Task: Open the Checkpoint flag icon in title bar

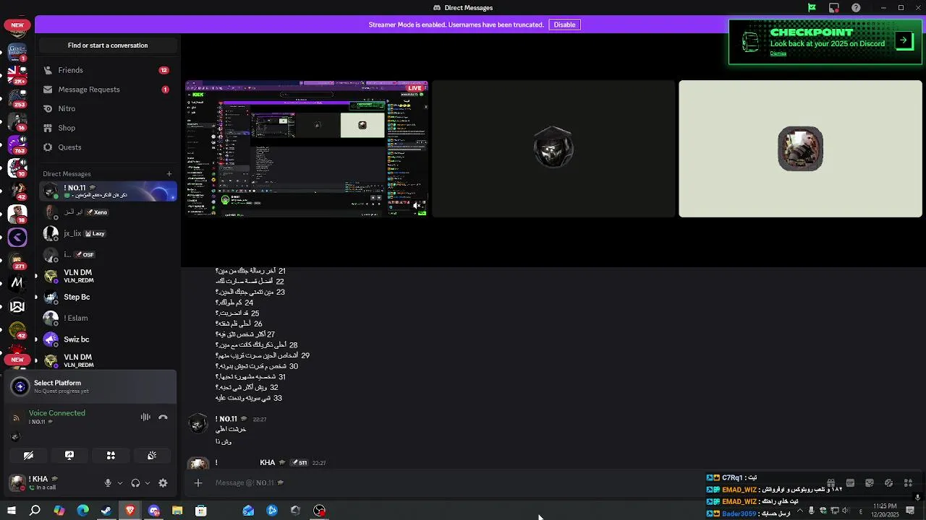Action: coord(812,8)
